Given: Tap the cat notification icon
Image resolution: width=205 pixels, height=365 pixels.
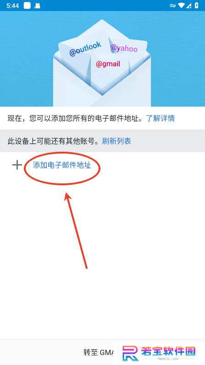Looking at the screenshot, I should 37,6.
